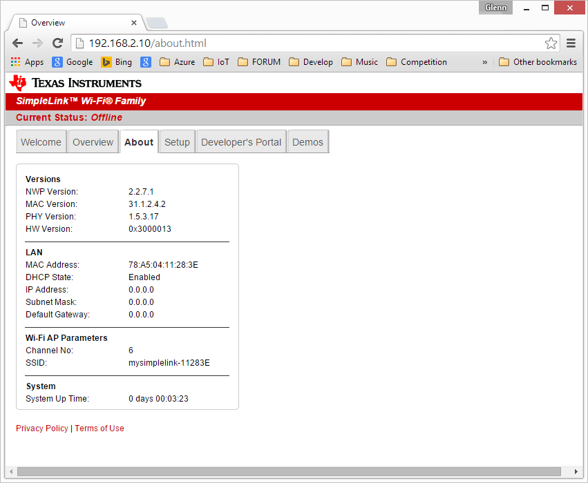588x483 pixels.
Task: Open the Azure bookmarks folder
Action: point(178,62)
